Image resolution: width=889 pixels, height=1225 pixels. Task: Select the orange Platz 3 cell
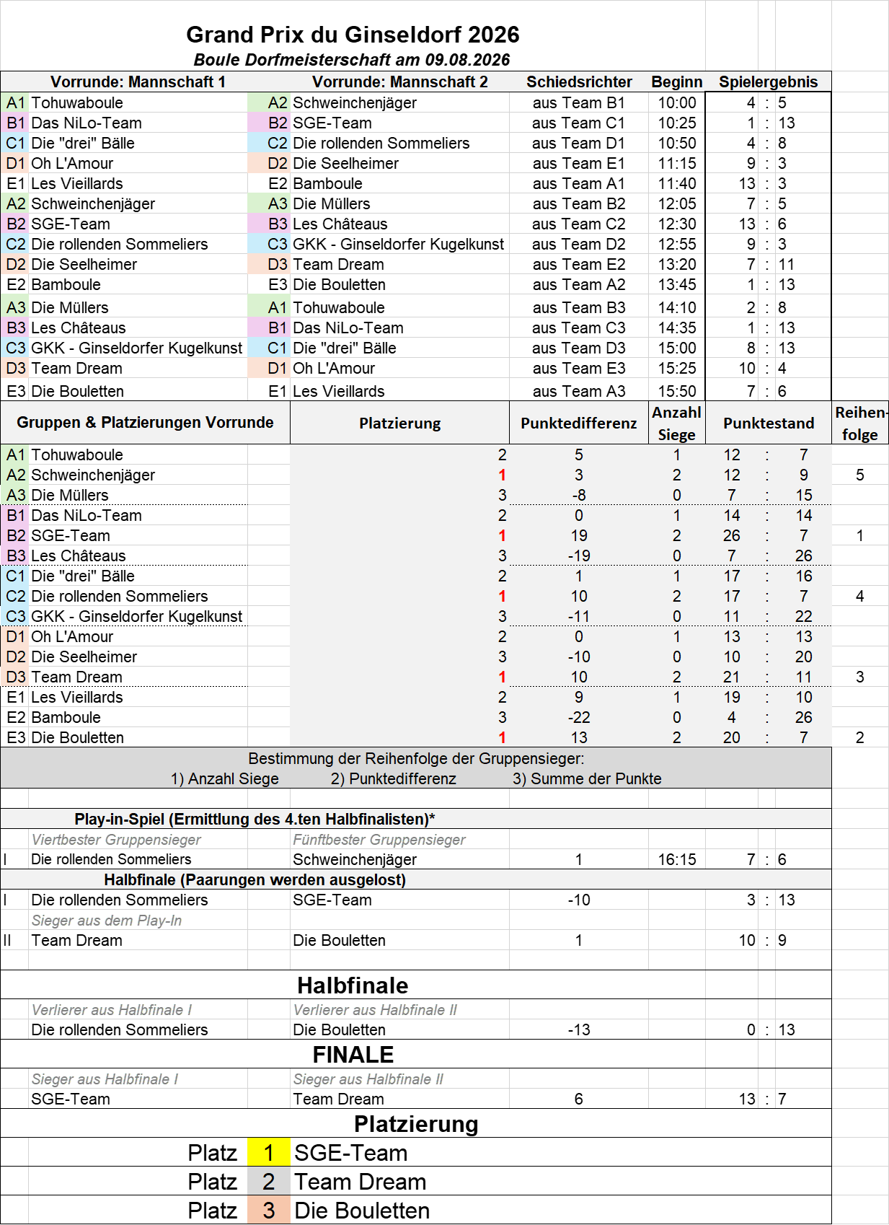269,1210
